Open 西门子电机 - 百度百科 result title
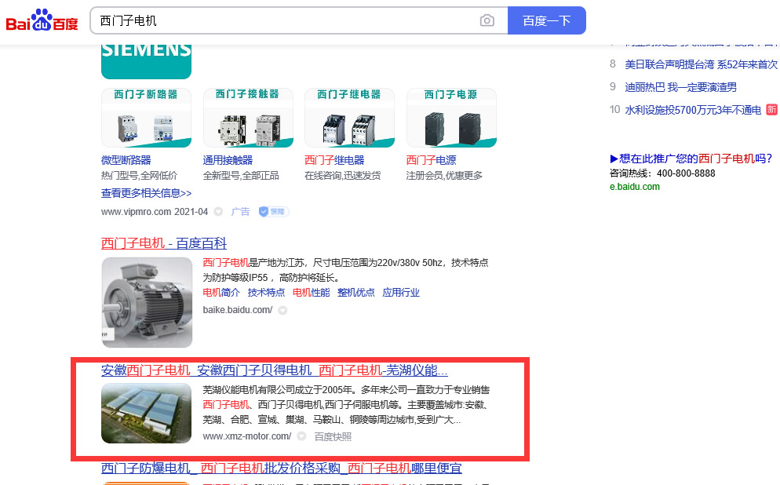780x485 pixels. pyautogui.click(x=164, y=243)
